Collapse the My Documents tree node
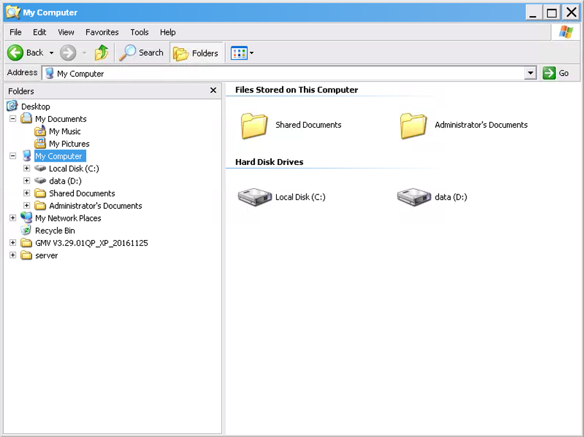The width and height of the screenshot is (584, 437). [13, 119]
